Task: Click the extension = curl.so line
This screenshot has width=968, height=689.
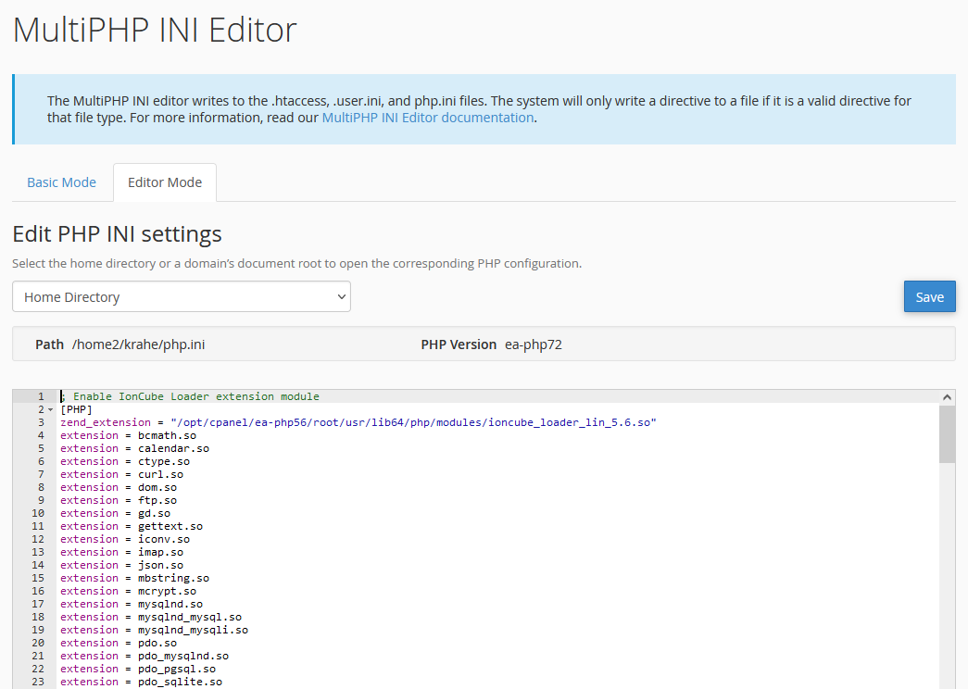Action: pos(121,474)
